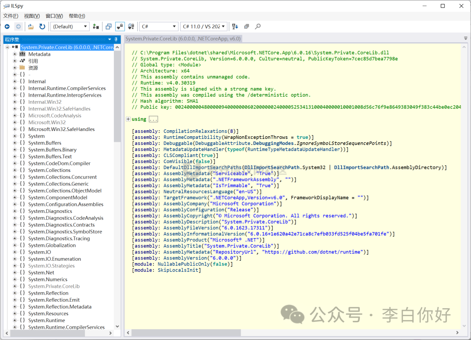Viewport: 471px width, 340px height.
Task: Click the namespace braces icon beside System.Globalization
Action: point(22,245)
